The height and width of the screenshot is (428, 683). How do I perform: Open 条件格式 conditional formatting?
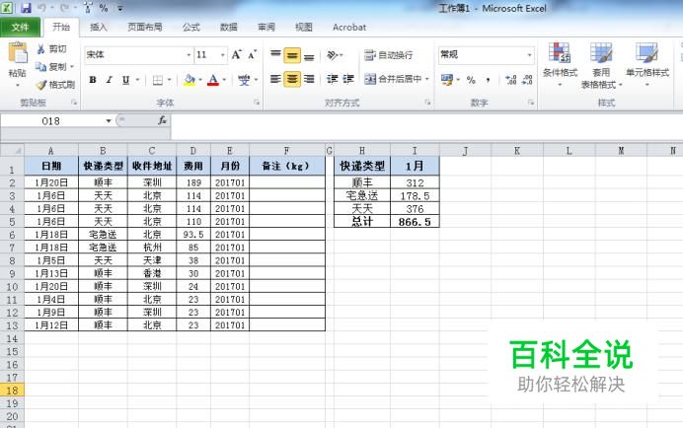tap(560, 64)
